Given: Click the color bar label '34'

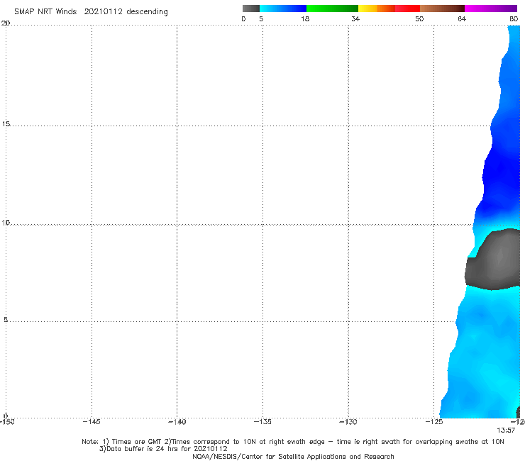Looking at the screenshot, I should (x=355, y=18).
